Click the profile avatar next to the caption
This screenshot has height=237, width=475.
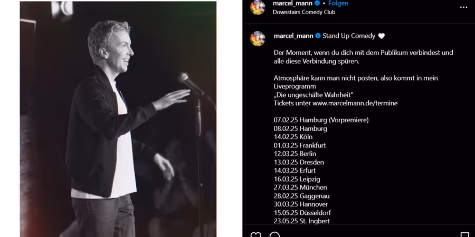(x=258, y=38)
